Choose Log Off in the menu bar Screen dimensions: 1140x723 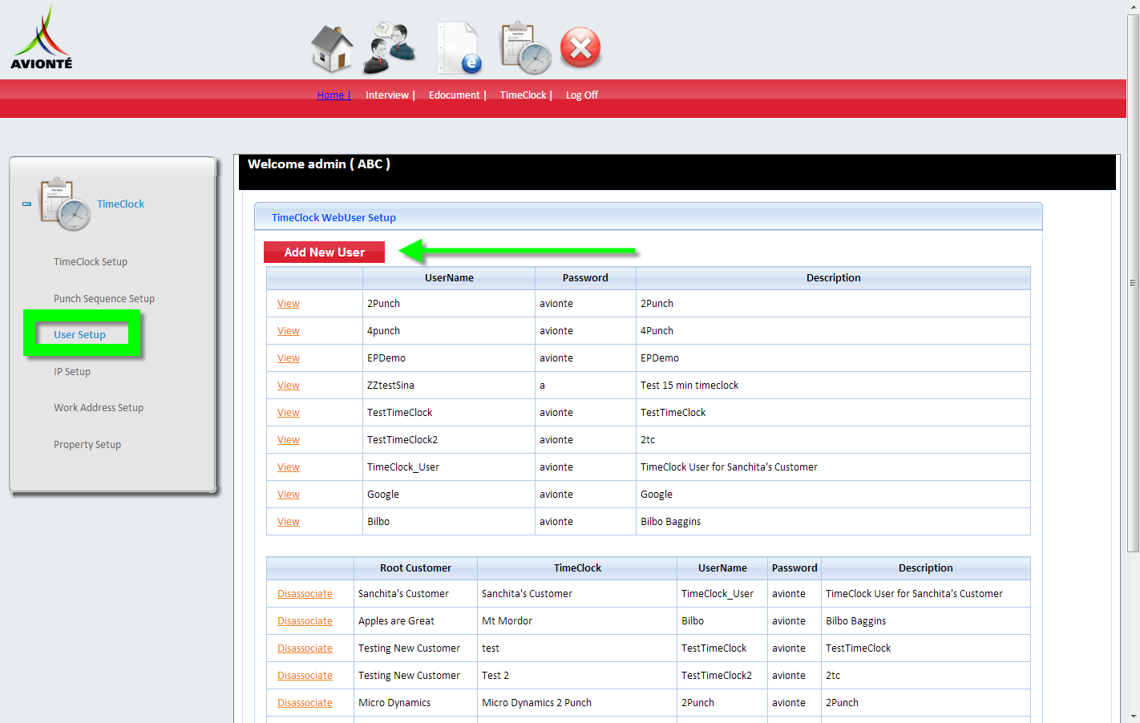582,95
